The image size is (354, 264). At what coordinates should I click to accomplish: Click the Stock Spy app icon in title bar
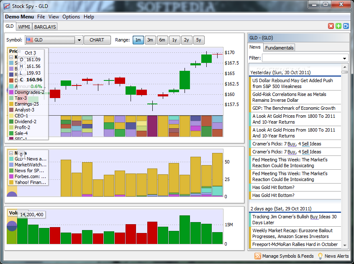[x=7, y=6]
